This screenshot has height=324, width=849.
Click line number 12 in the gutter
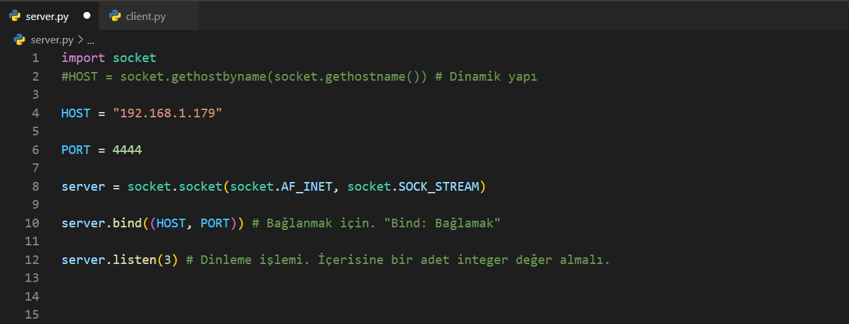pos(31,260)
